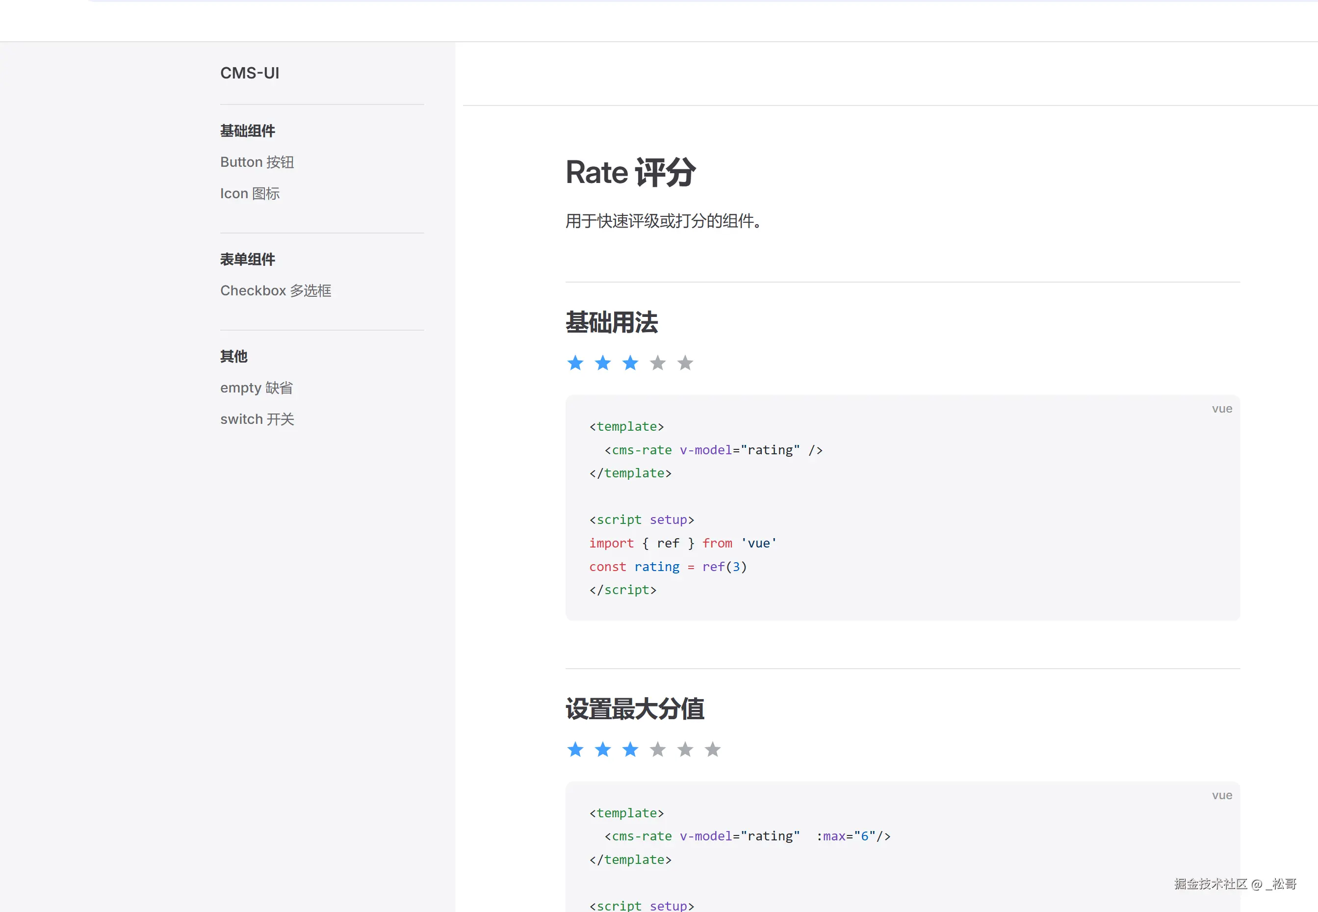Set basic usage rating to two stars
The width and height of the screenshot is (1318, 912).
click(603, 363)
